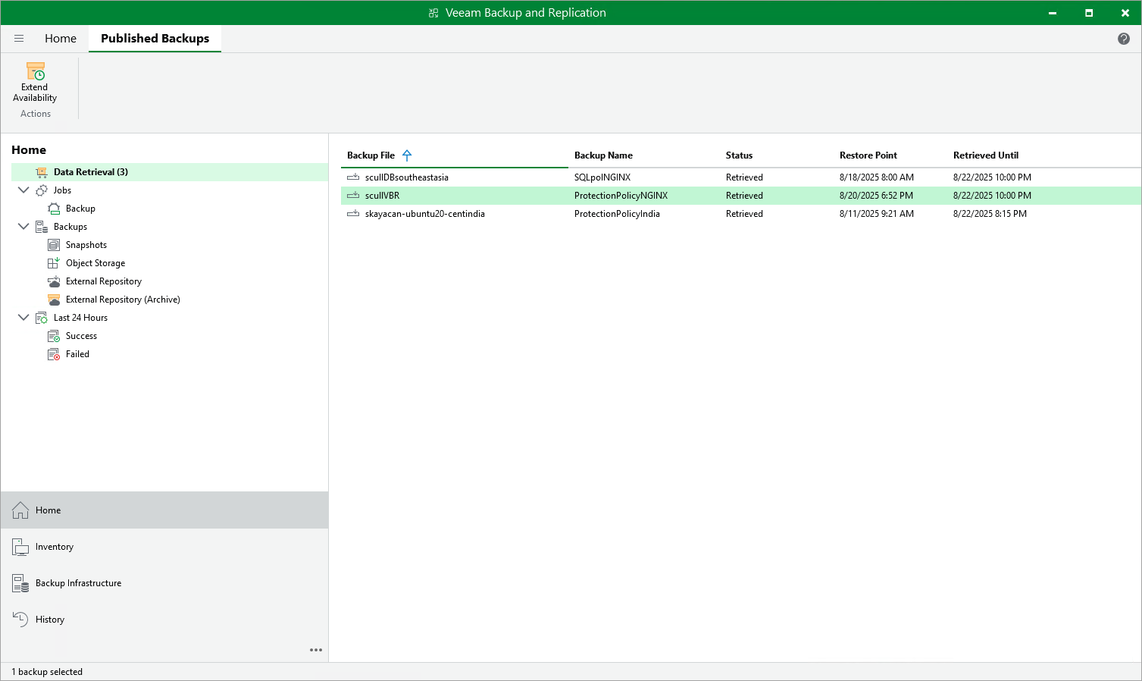Click the Jobs gear icon in tree

click(42, 190)
